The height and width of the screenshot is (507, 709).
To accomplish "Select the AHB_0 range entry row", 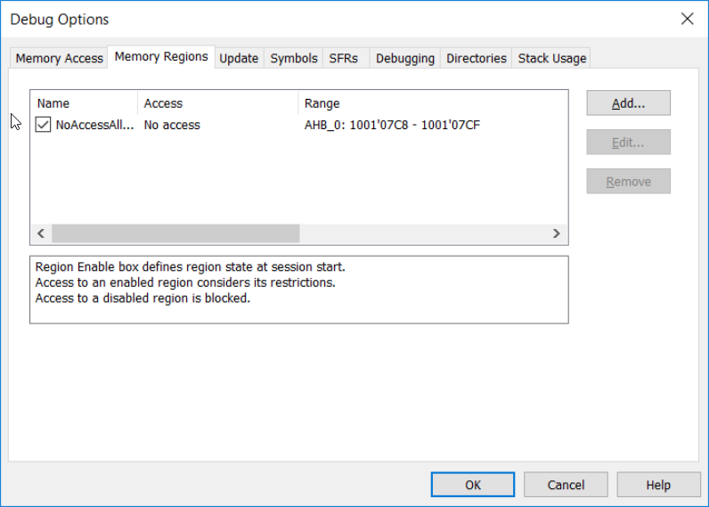I will (392, 125).
